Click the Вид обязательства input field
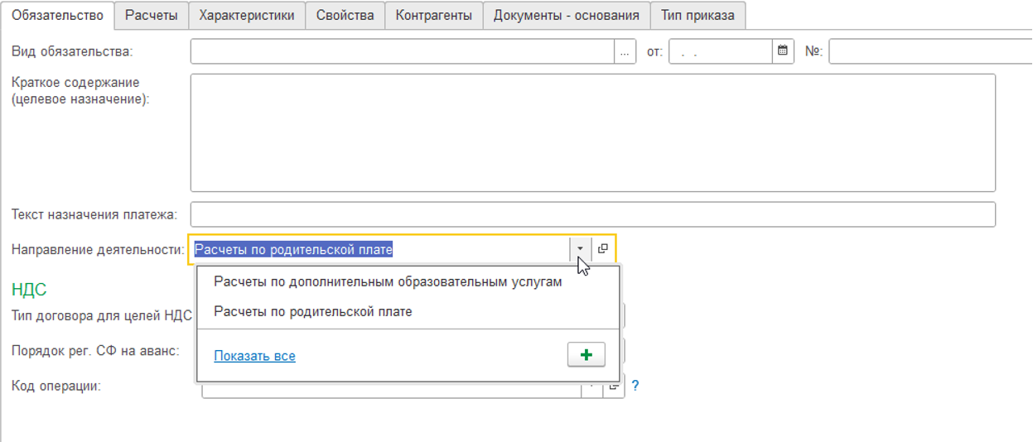 (402, 51)
